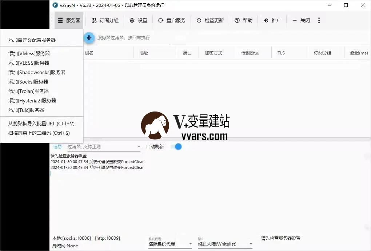Click the settings gear icon
The width and height of the screenshot is (371, 251).
pyautogui.click(x=132, y=21)
